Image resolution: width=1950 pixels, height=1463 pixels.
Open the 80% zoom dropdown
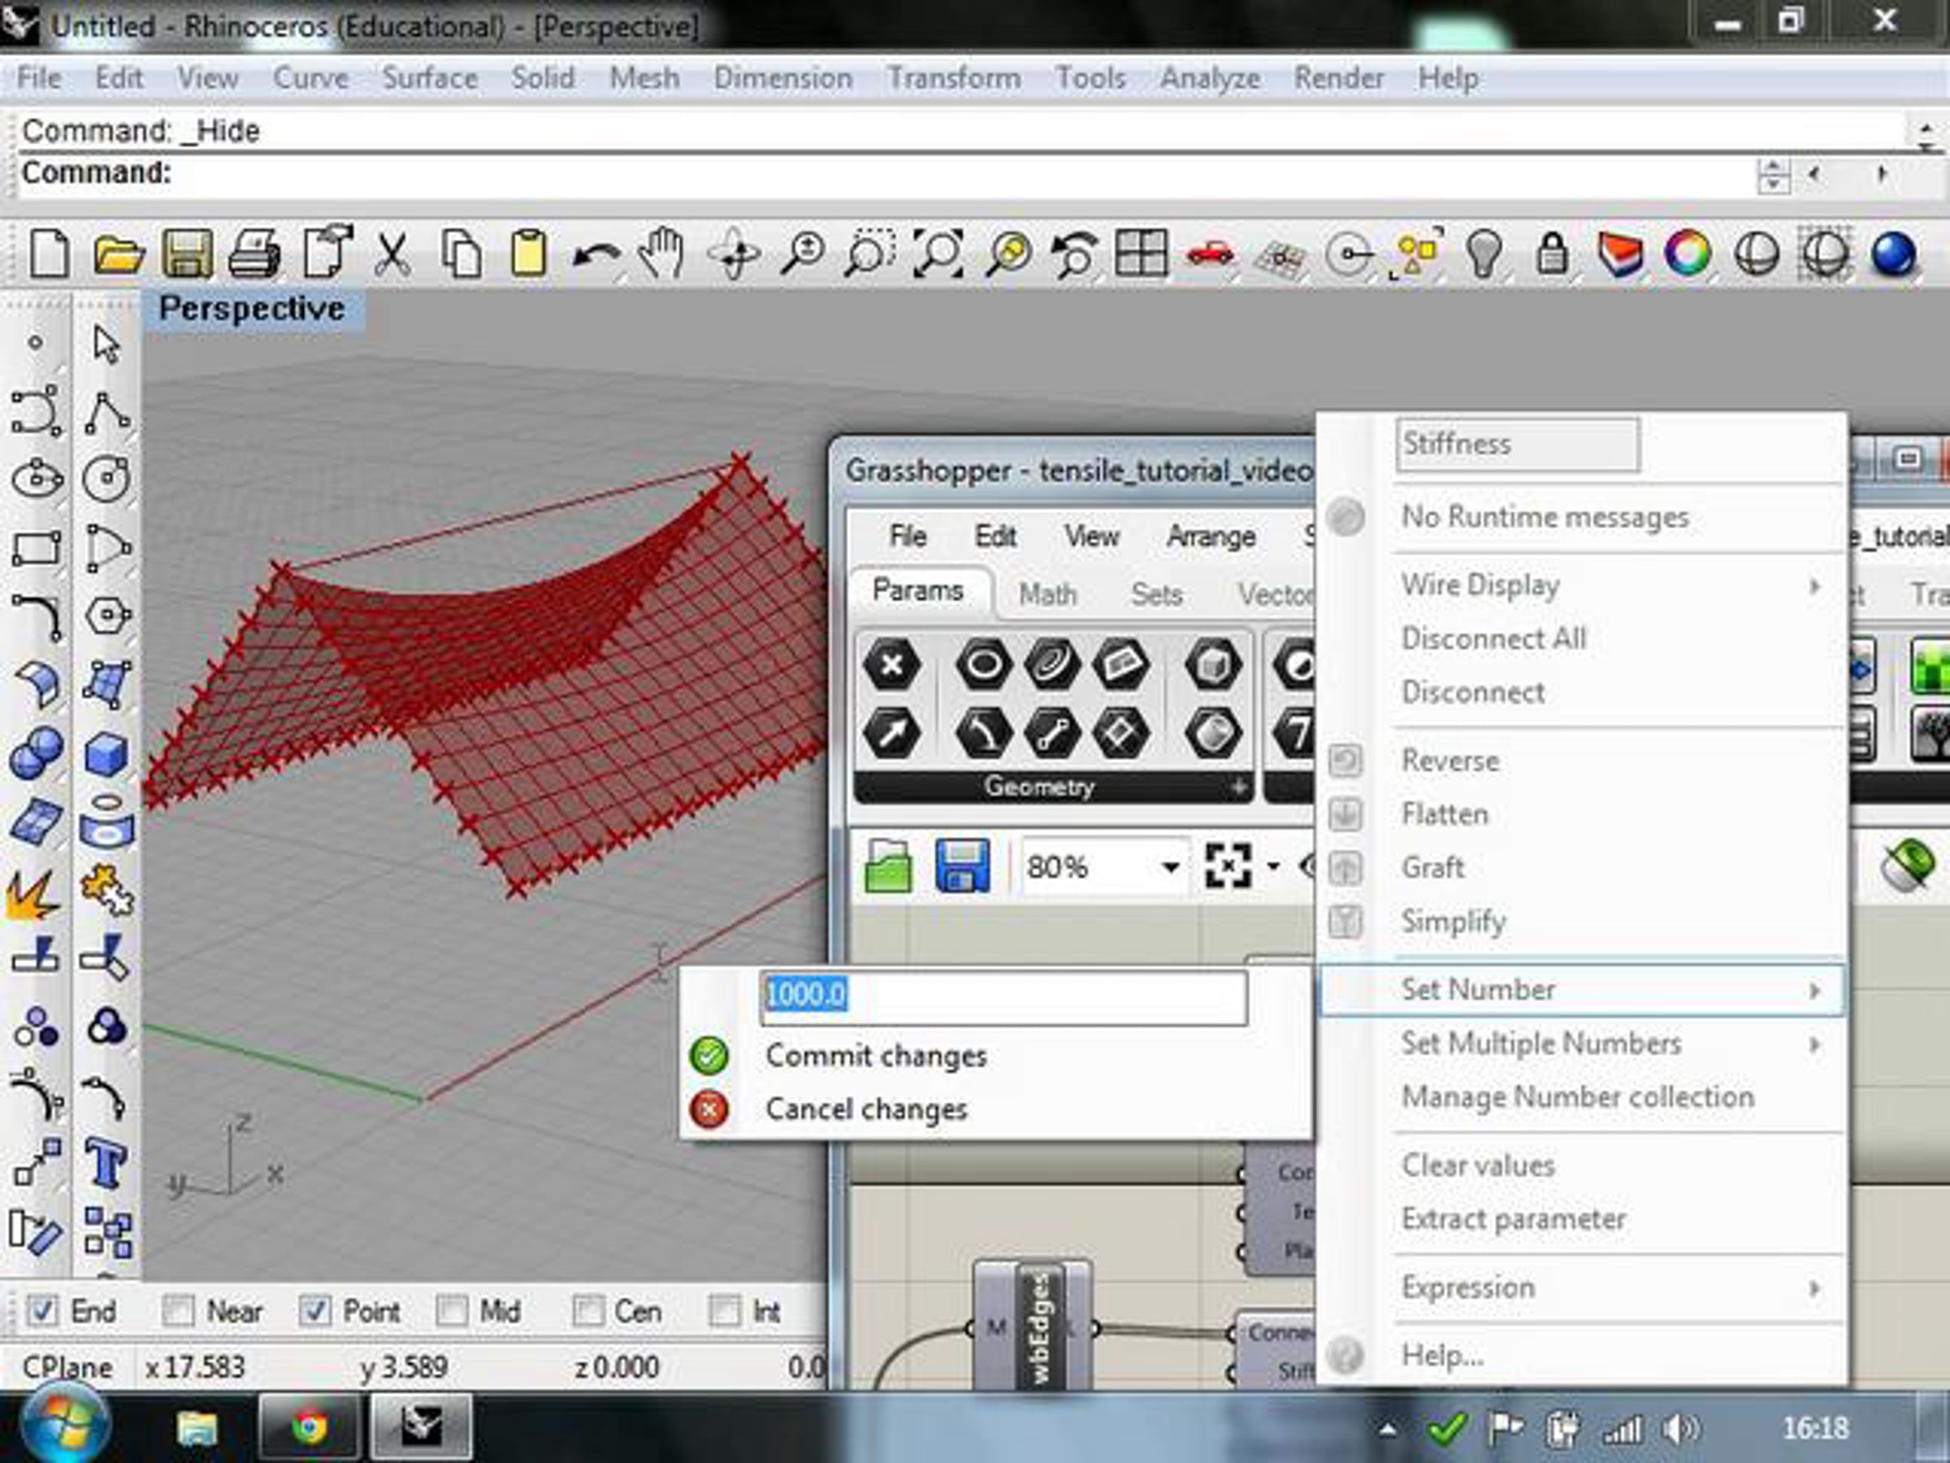point(1170,867)
